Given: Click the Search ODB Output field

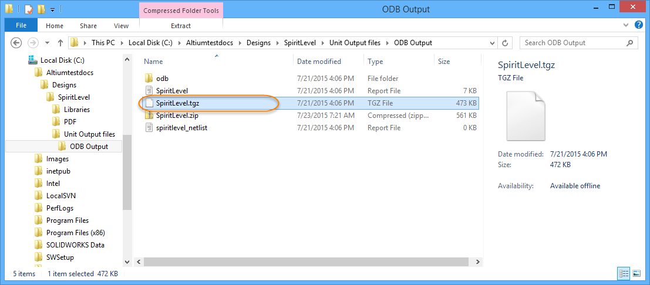Looking at the screenshot, I should (x=572, y=43).
